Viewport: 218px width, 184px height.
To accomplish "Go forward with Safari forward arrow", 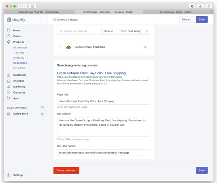I will point(25,6).
